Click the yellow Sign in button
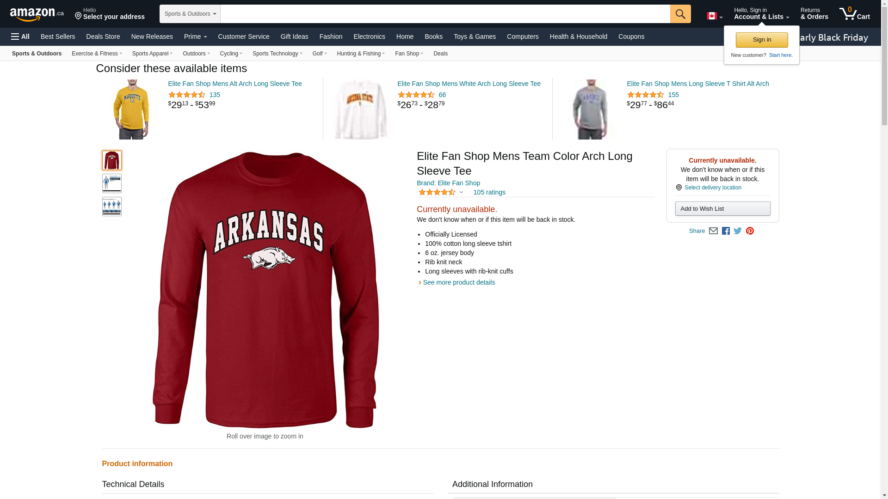This screenshot has height=499, width=888. [x=761, y=40]
